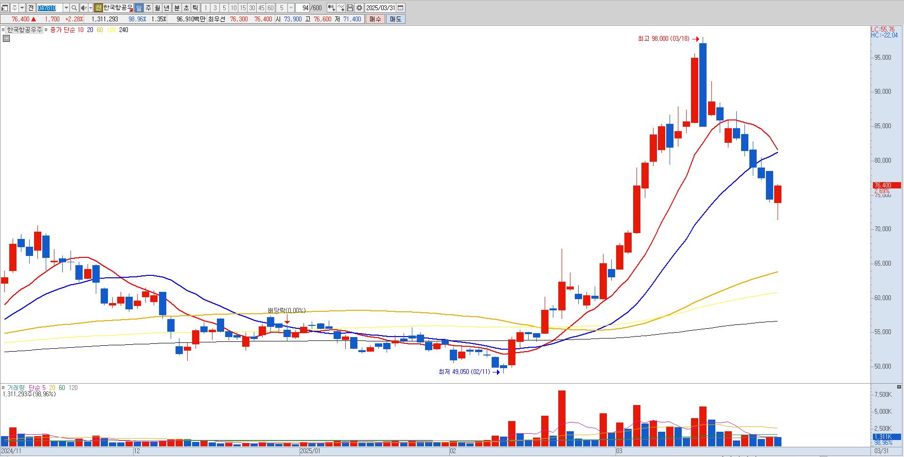This screenshot has height=457, width=904.
Task: Select the 초 seconds period tab
Action: (186, 8)
